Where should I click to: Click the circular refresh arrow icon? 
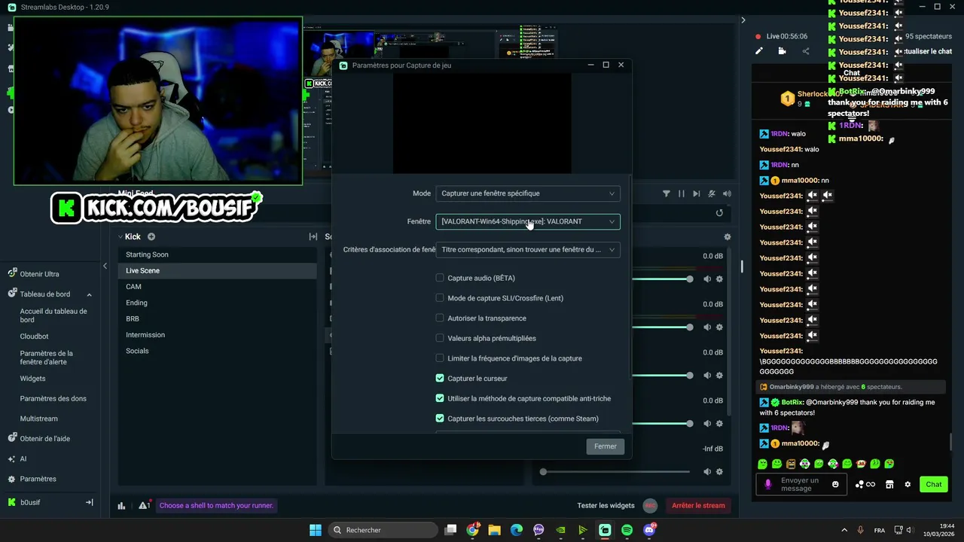point(719,213)
